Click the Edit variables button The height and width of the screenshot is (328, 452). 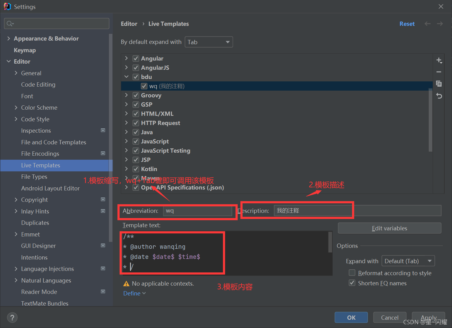pyautogui.click(x=389, y=228)
